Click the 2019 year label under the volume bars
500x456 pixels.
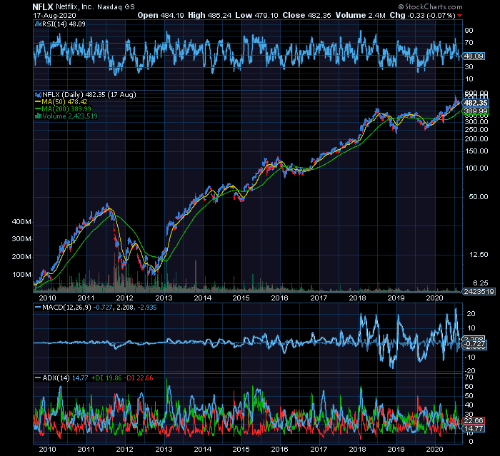(396, 298)
